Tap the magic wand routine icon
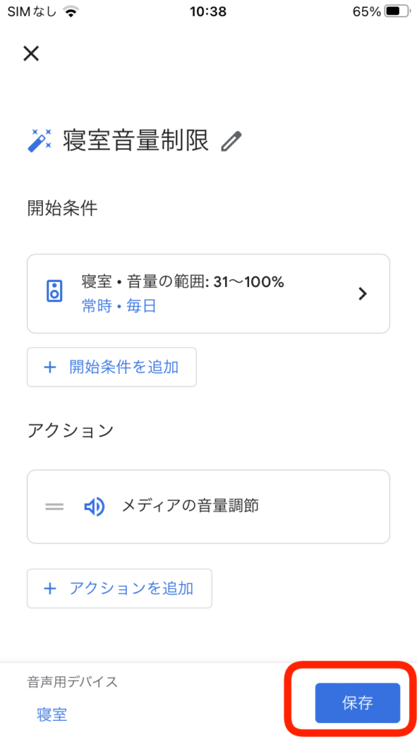Viewport: 417px width, 742px height. (x=40, y=141)
